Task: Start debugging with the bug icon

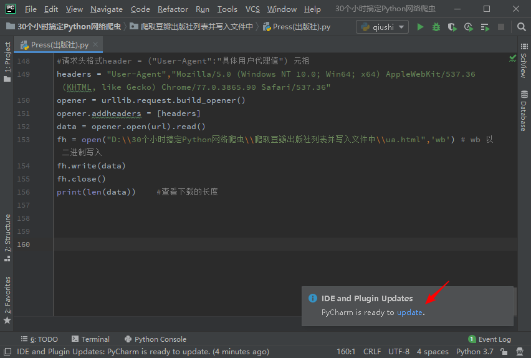Action: (x=436, y=27)
